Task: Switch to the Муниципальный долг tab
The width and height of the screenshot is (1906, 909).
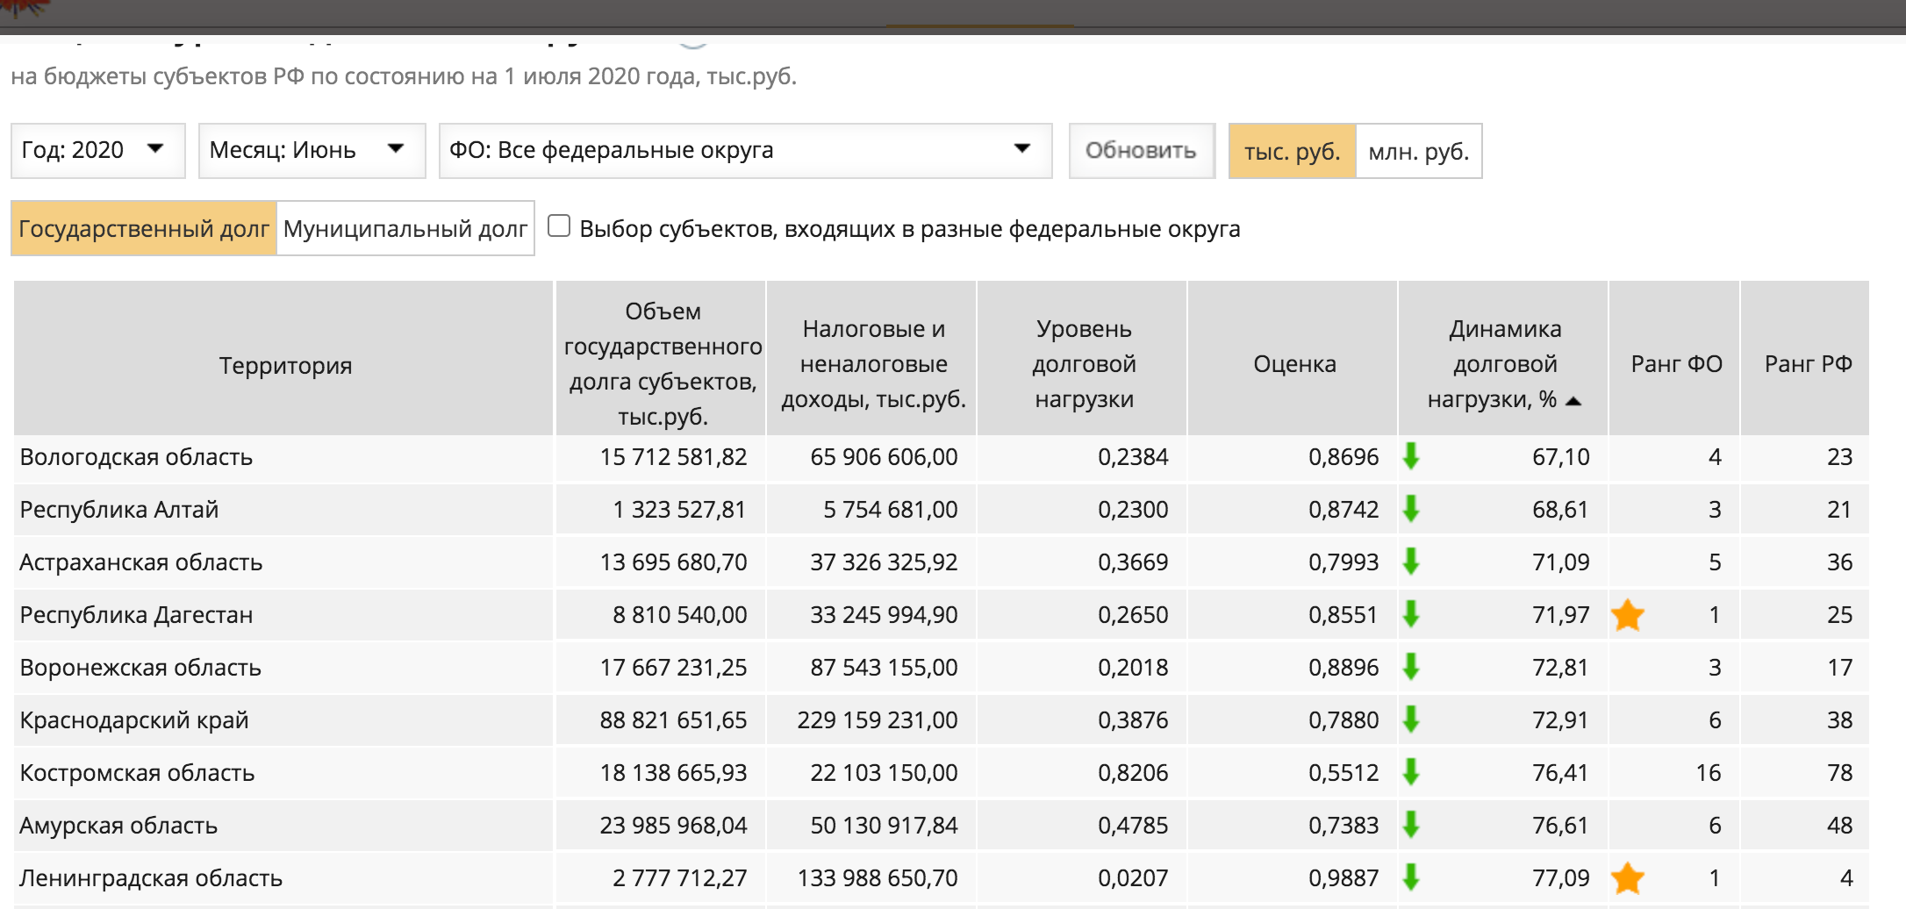Action: (x=405, y=229)
